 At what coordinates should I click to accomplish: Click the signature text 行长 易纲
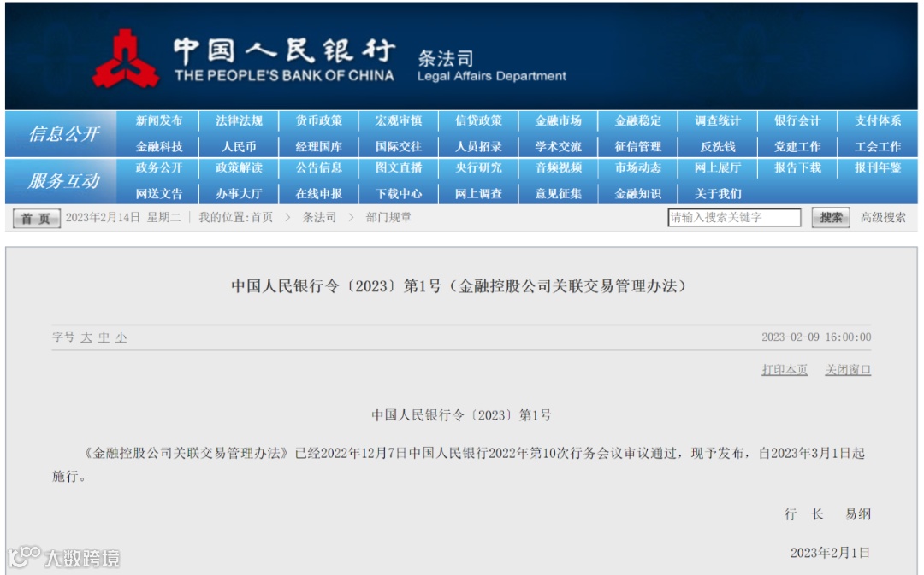tap(827, 514)
